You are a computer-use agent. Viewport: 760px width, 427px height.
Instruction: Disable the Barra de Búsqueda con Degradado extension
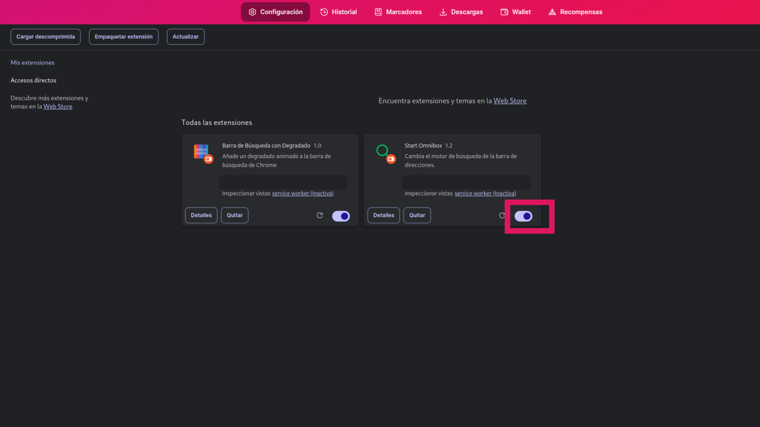point(341,216)
